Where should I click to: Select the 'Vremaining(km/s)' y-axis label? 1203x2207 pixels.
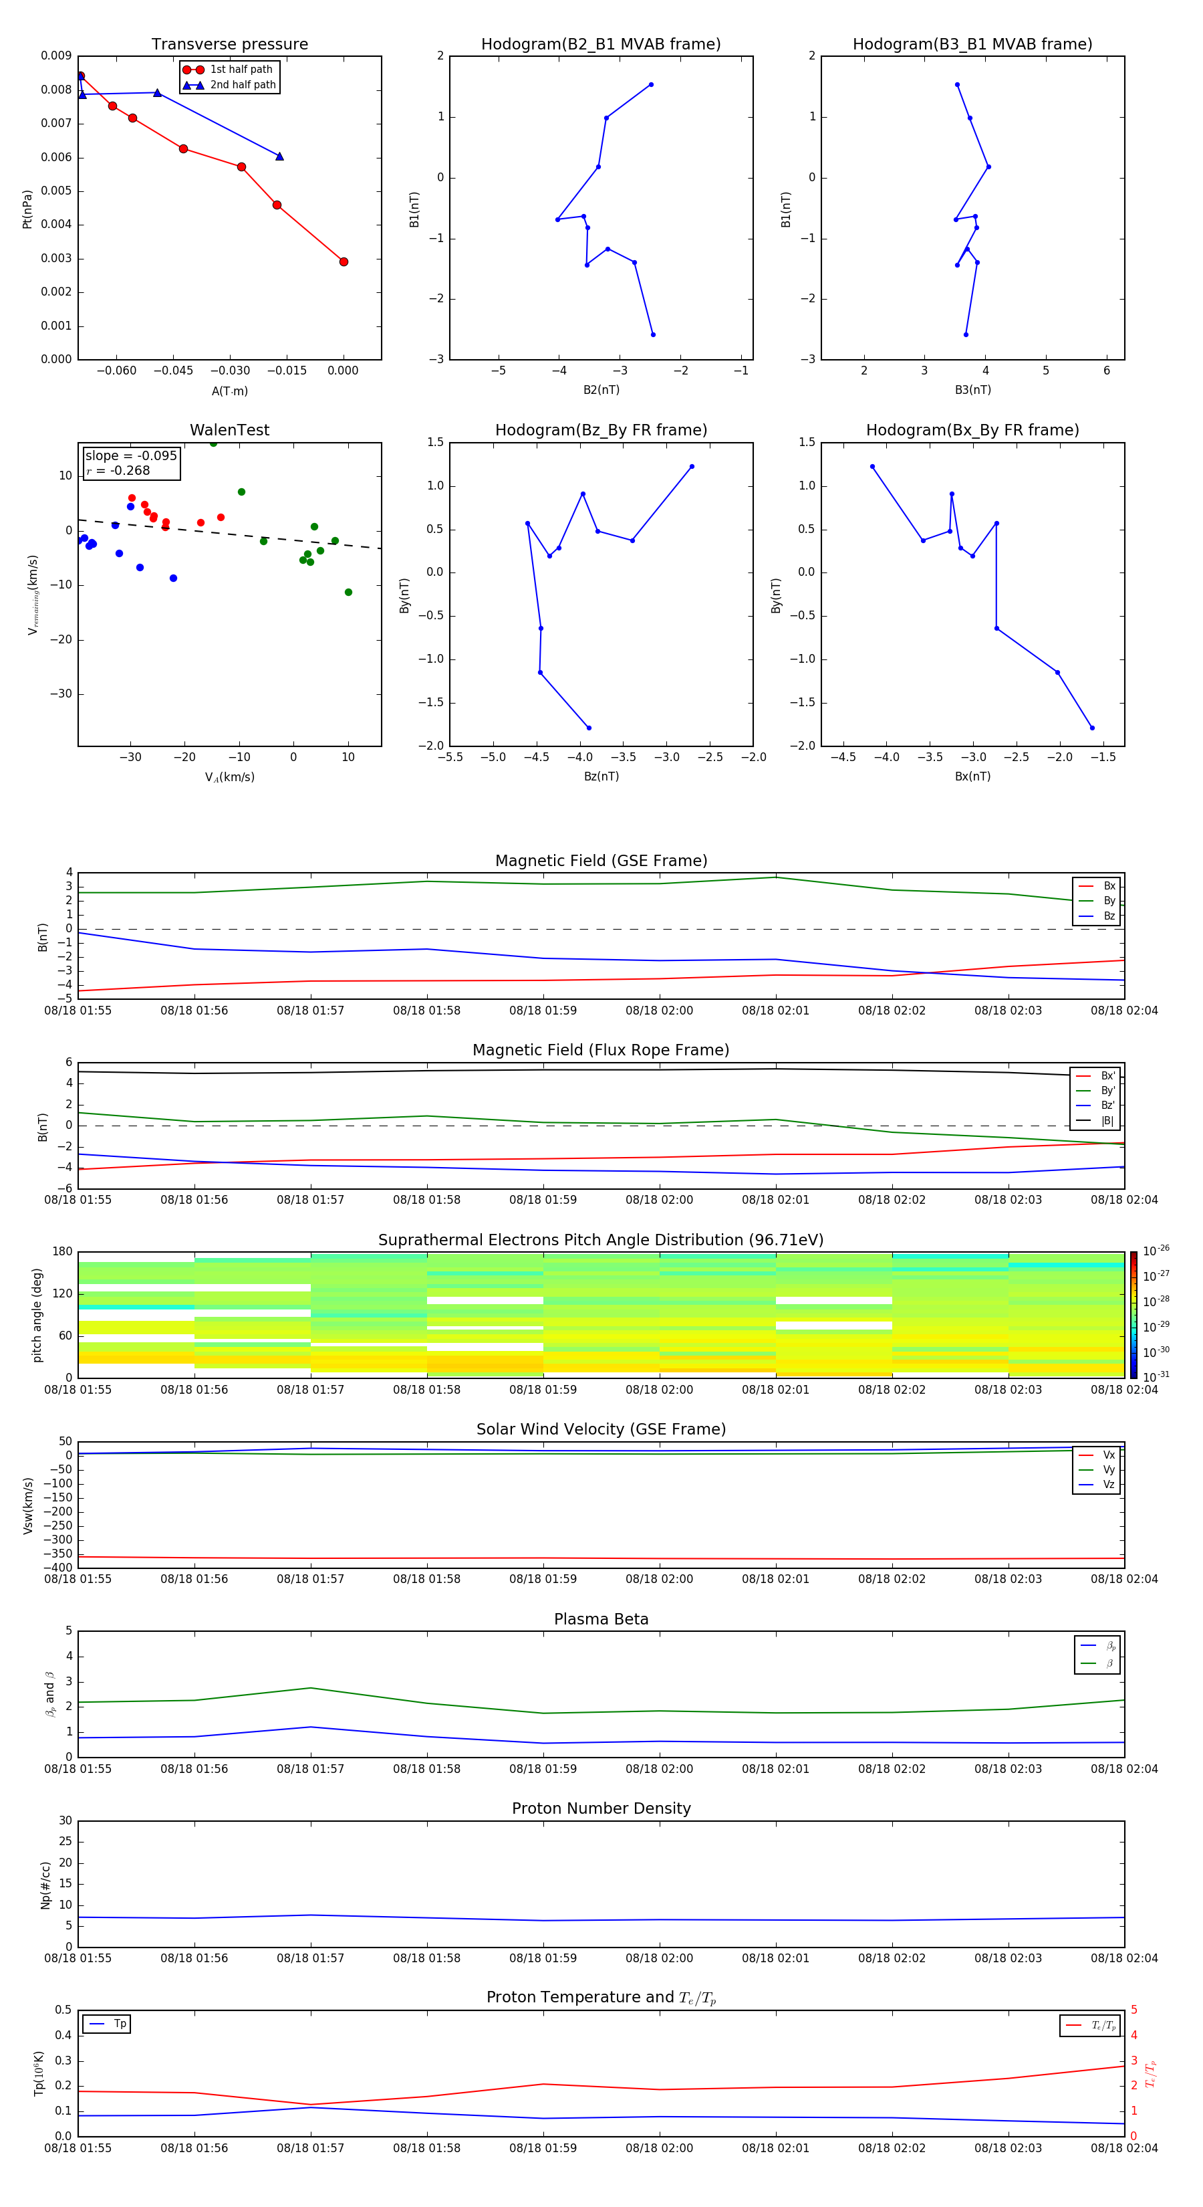tap(33, 595)
